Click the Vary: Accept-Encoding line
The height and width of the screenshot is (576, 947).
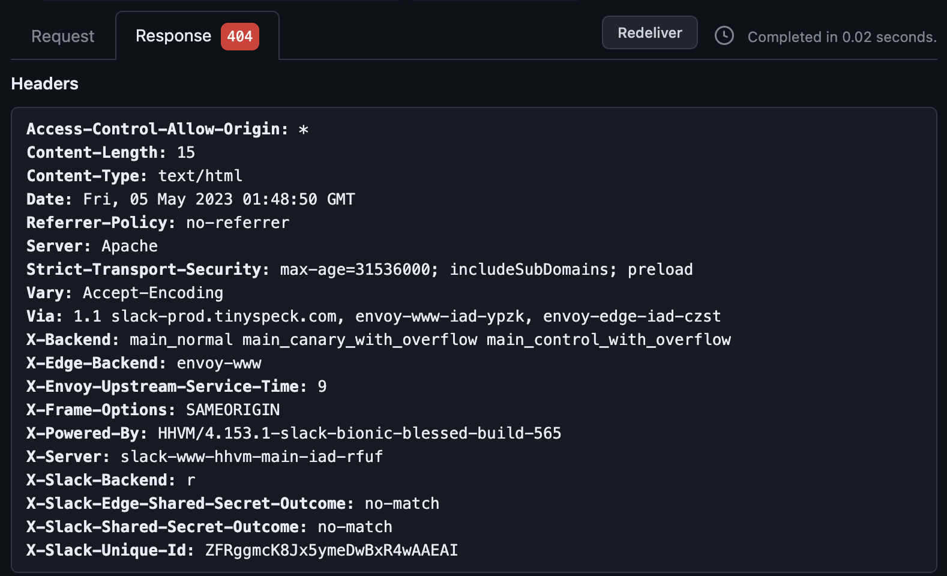click(125, 293)
